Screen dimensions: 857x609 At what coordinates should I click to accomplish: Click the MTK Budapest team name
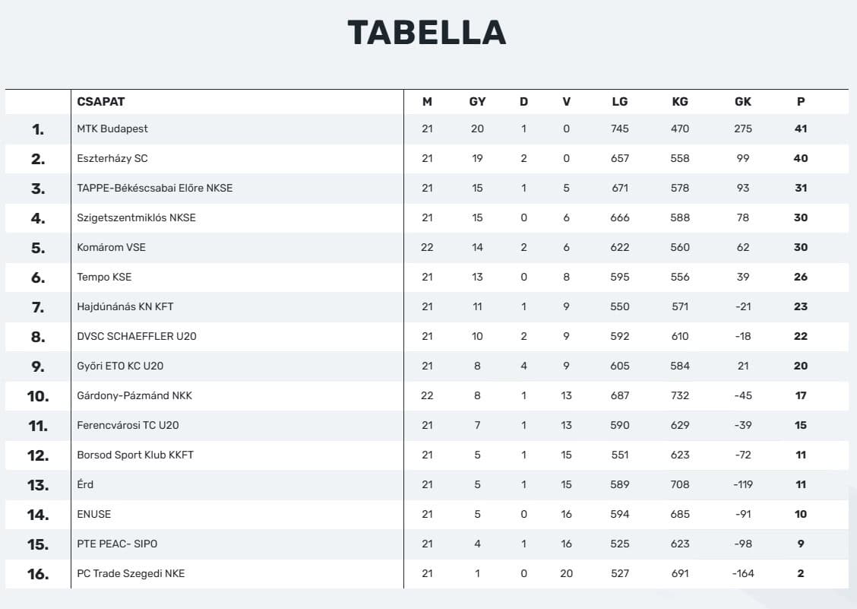pyautogui.click(x=112, y=128)
